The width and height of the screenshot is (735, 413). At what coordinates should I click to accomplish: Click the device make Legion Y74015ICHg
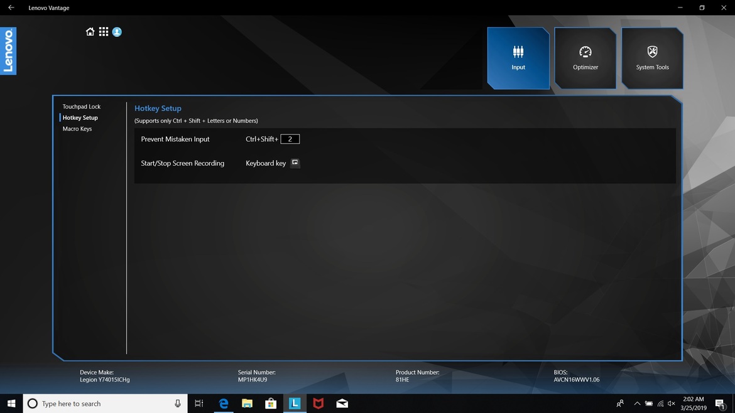point(105,380)
